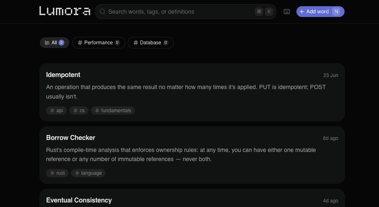The image size is (379, 207).
Task: Click the Lumora logo
Action: (65, 11)
